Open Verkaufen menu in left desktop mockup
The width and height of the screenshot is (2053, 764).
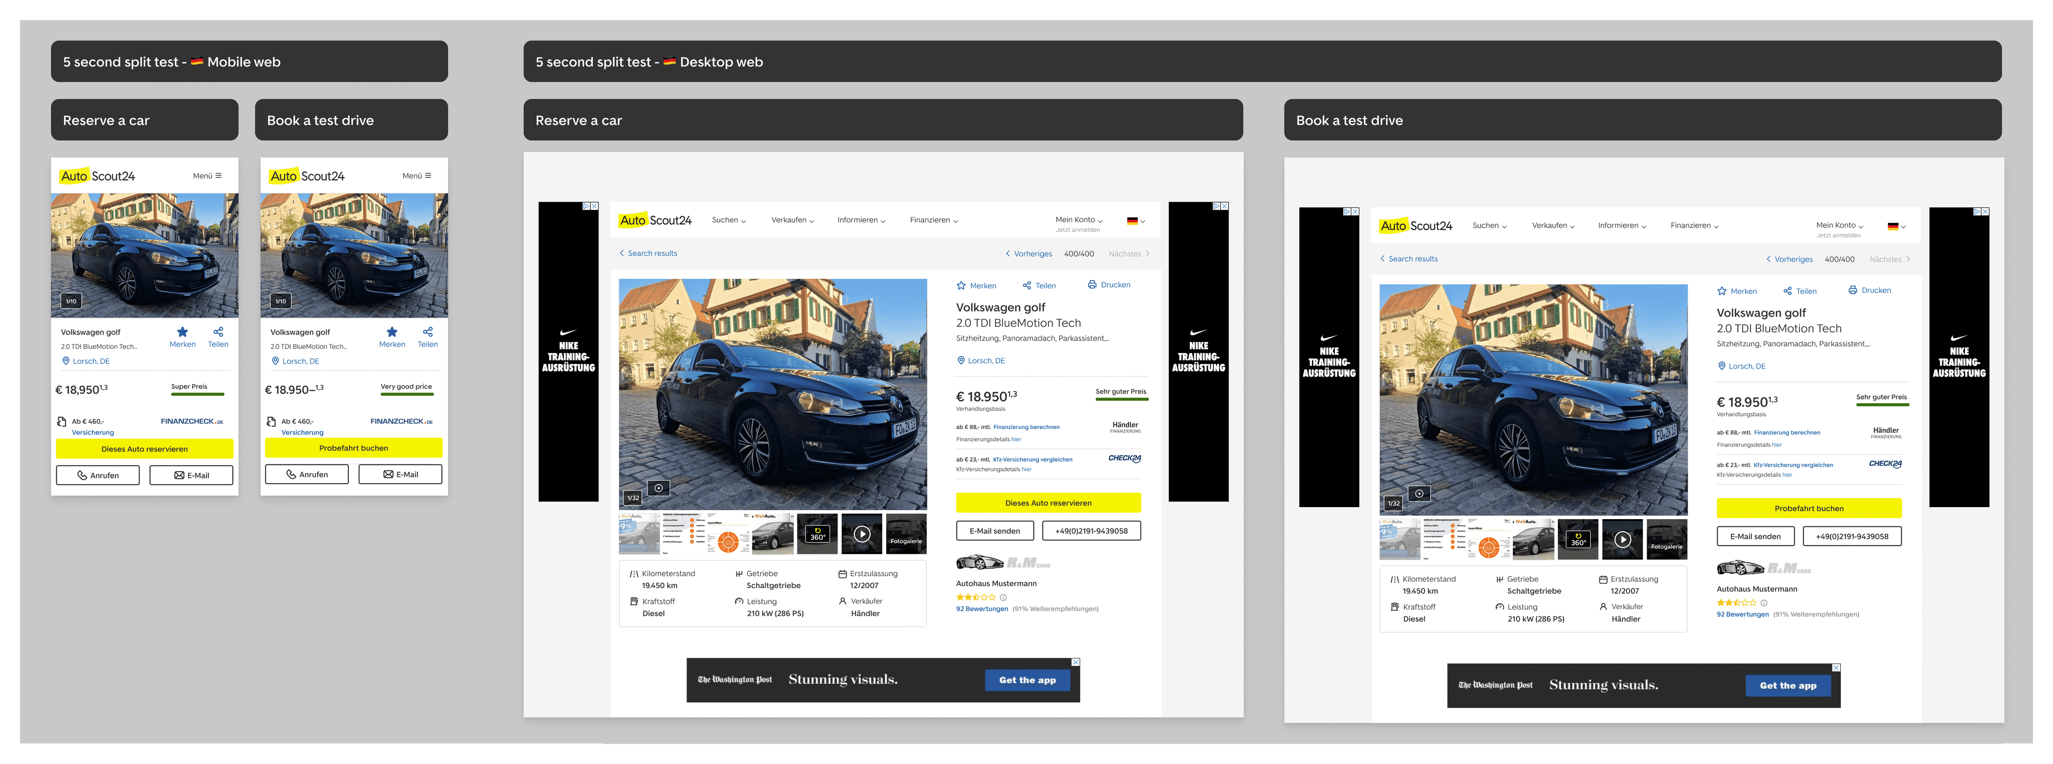click(x=792, y=220)
